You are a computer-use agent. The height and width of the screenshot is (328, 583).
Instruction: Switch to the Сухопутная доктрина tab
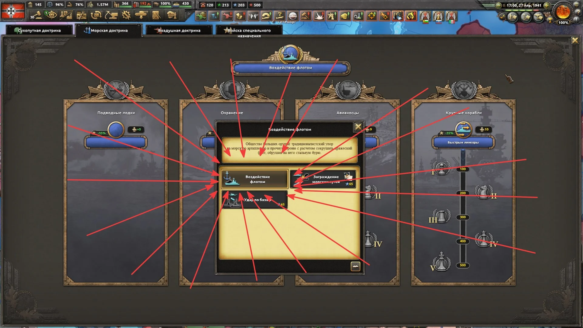[x=39, y=30]
